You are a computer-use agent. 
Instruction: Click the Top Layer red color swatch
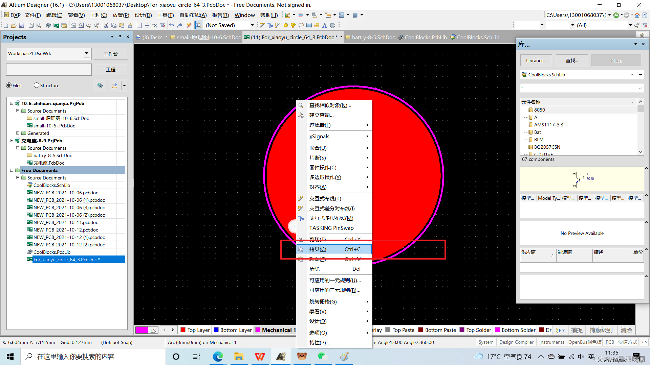(x=183, y=330)
